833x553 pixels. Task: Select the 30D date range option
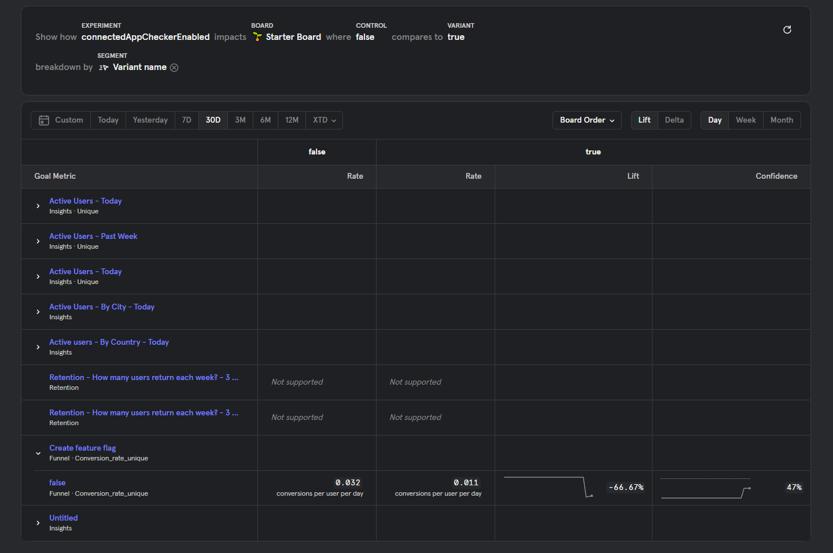click(212, 120)
